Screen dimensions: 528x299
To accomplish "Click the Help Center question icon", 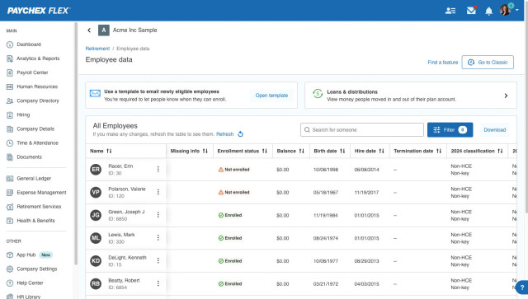I will click(x=10, y=283).
